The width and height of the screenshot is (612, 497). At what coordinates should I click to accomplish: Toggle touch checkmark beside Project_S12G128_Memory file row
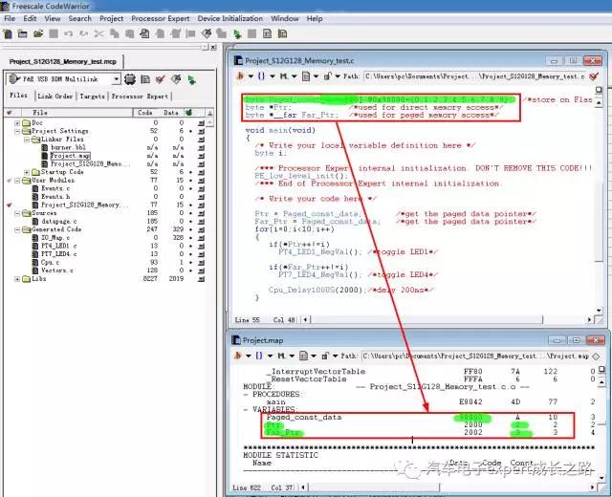[x=10, y=205]
